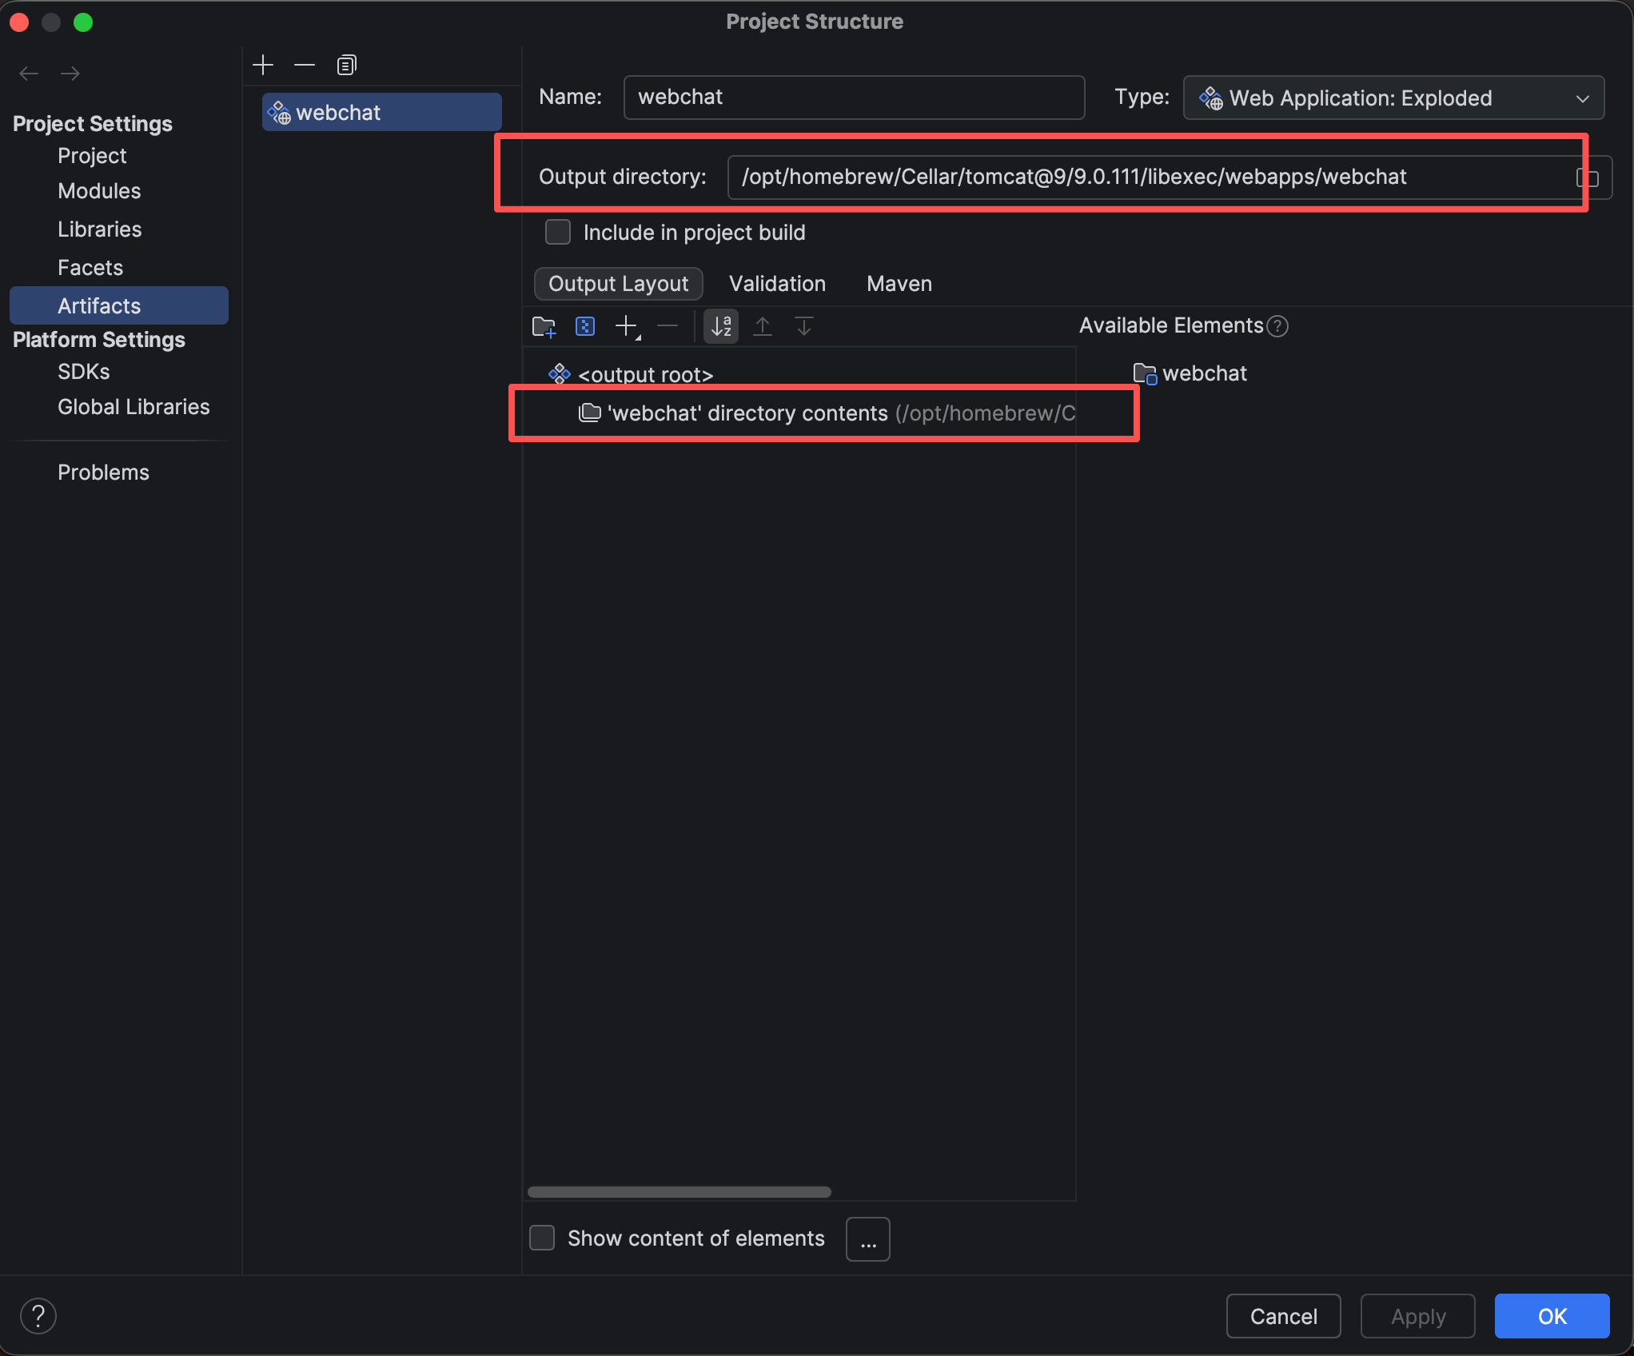Image resolution: width=1634 pixels, height=1356 pixels.
Task: Click the add artifact plus icon
Action: click(263, 65)
